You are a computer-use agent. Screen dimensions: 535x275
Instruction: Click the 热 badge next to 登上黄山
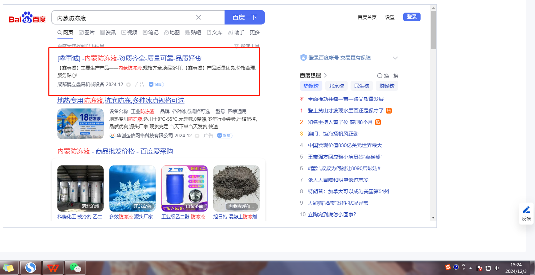coord(389,111)
